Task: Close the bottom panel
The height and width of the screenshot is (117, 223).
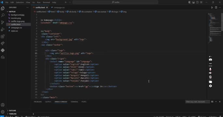Action: tap(220, 102)
